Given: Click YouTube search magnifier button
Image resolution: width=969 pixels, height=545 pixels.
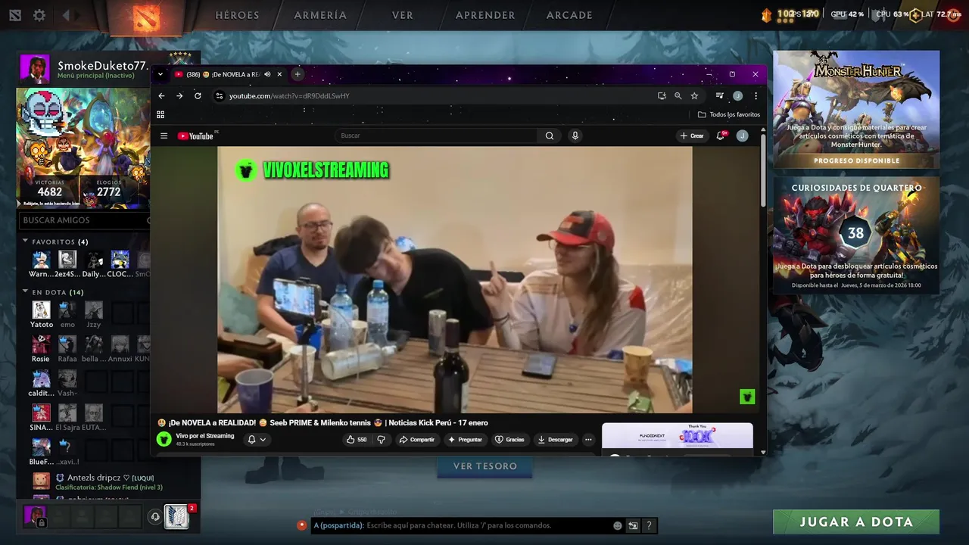Looking at the screenshot, I should click(550, 136).
